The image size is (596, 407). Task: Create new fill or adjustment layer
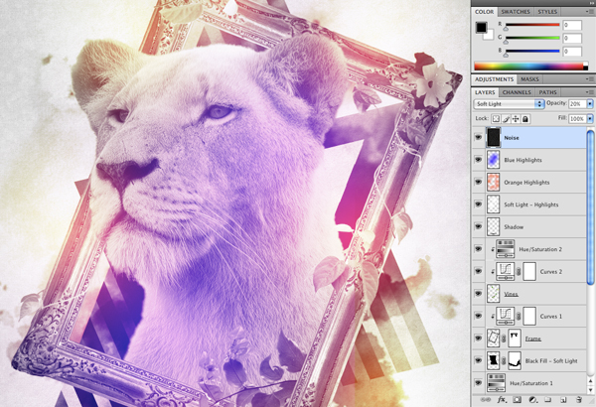tap(532, 400)
